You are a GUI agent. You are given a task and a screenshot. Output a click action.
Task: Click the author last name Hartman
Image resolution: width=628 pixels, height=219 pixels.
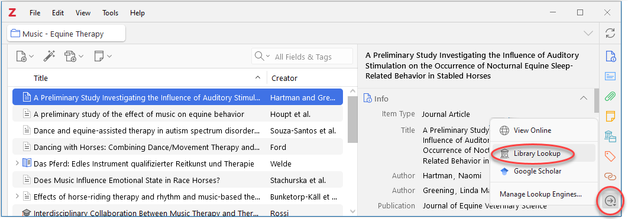tap(438, 176)
